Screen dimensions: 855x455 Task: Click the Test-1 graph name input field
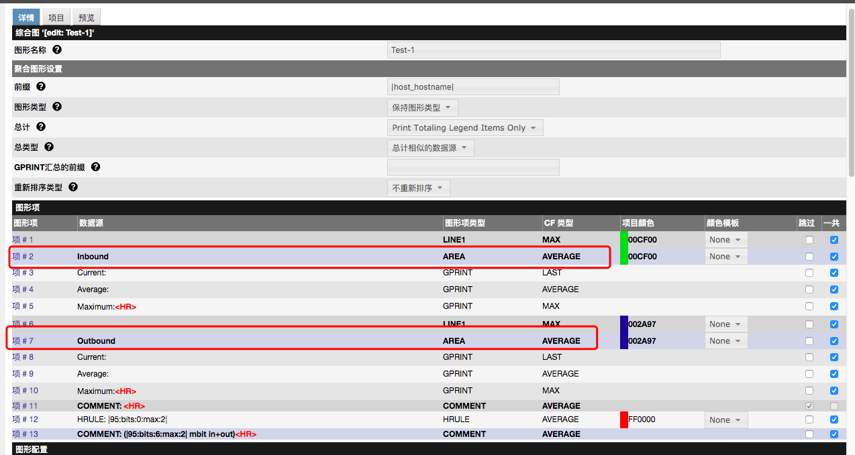coord(553,49)
